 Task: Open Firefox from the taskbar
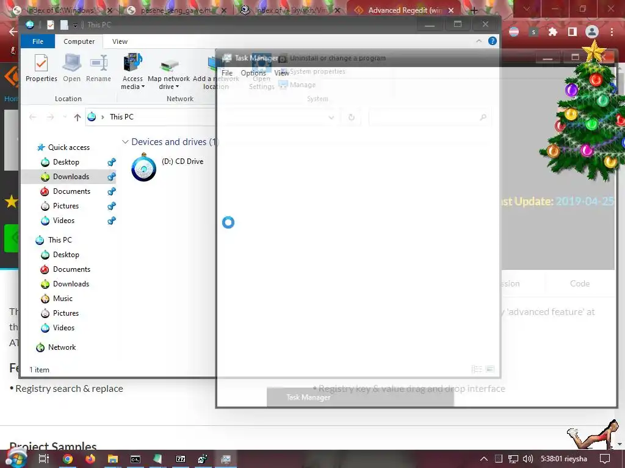(x=90, y=459)
